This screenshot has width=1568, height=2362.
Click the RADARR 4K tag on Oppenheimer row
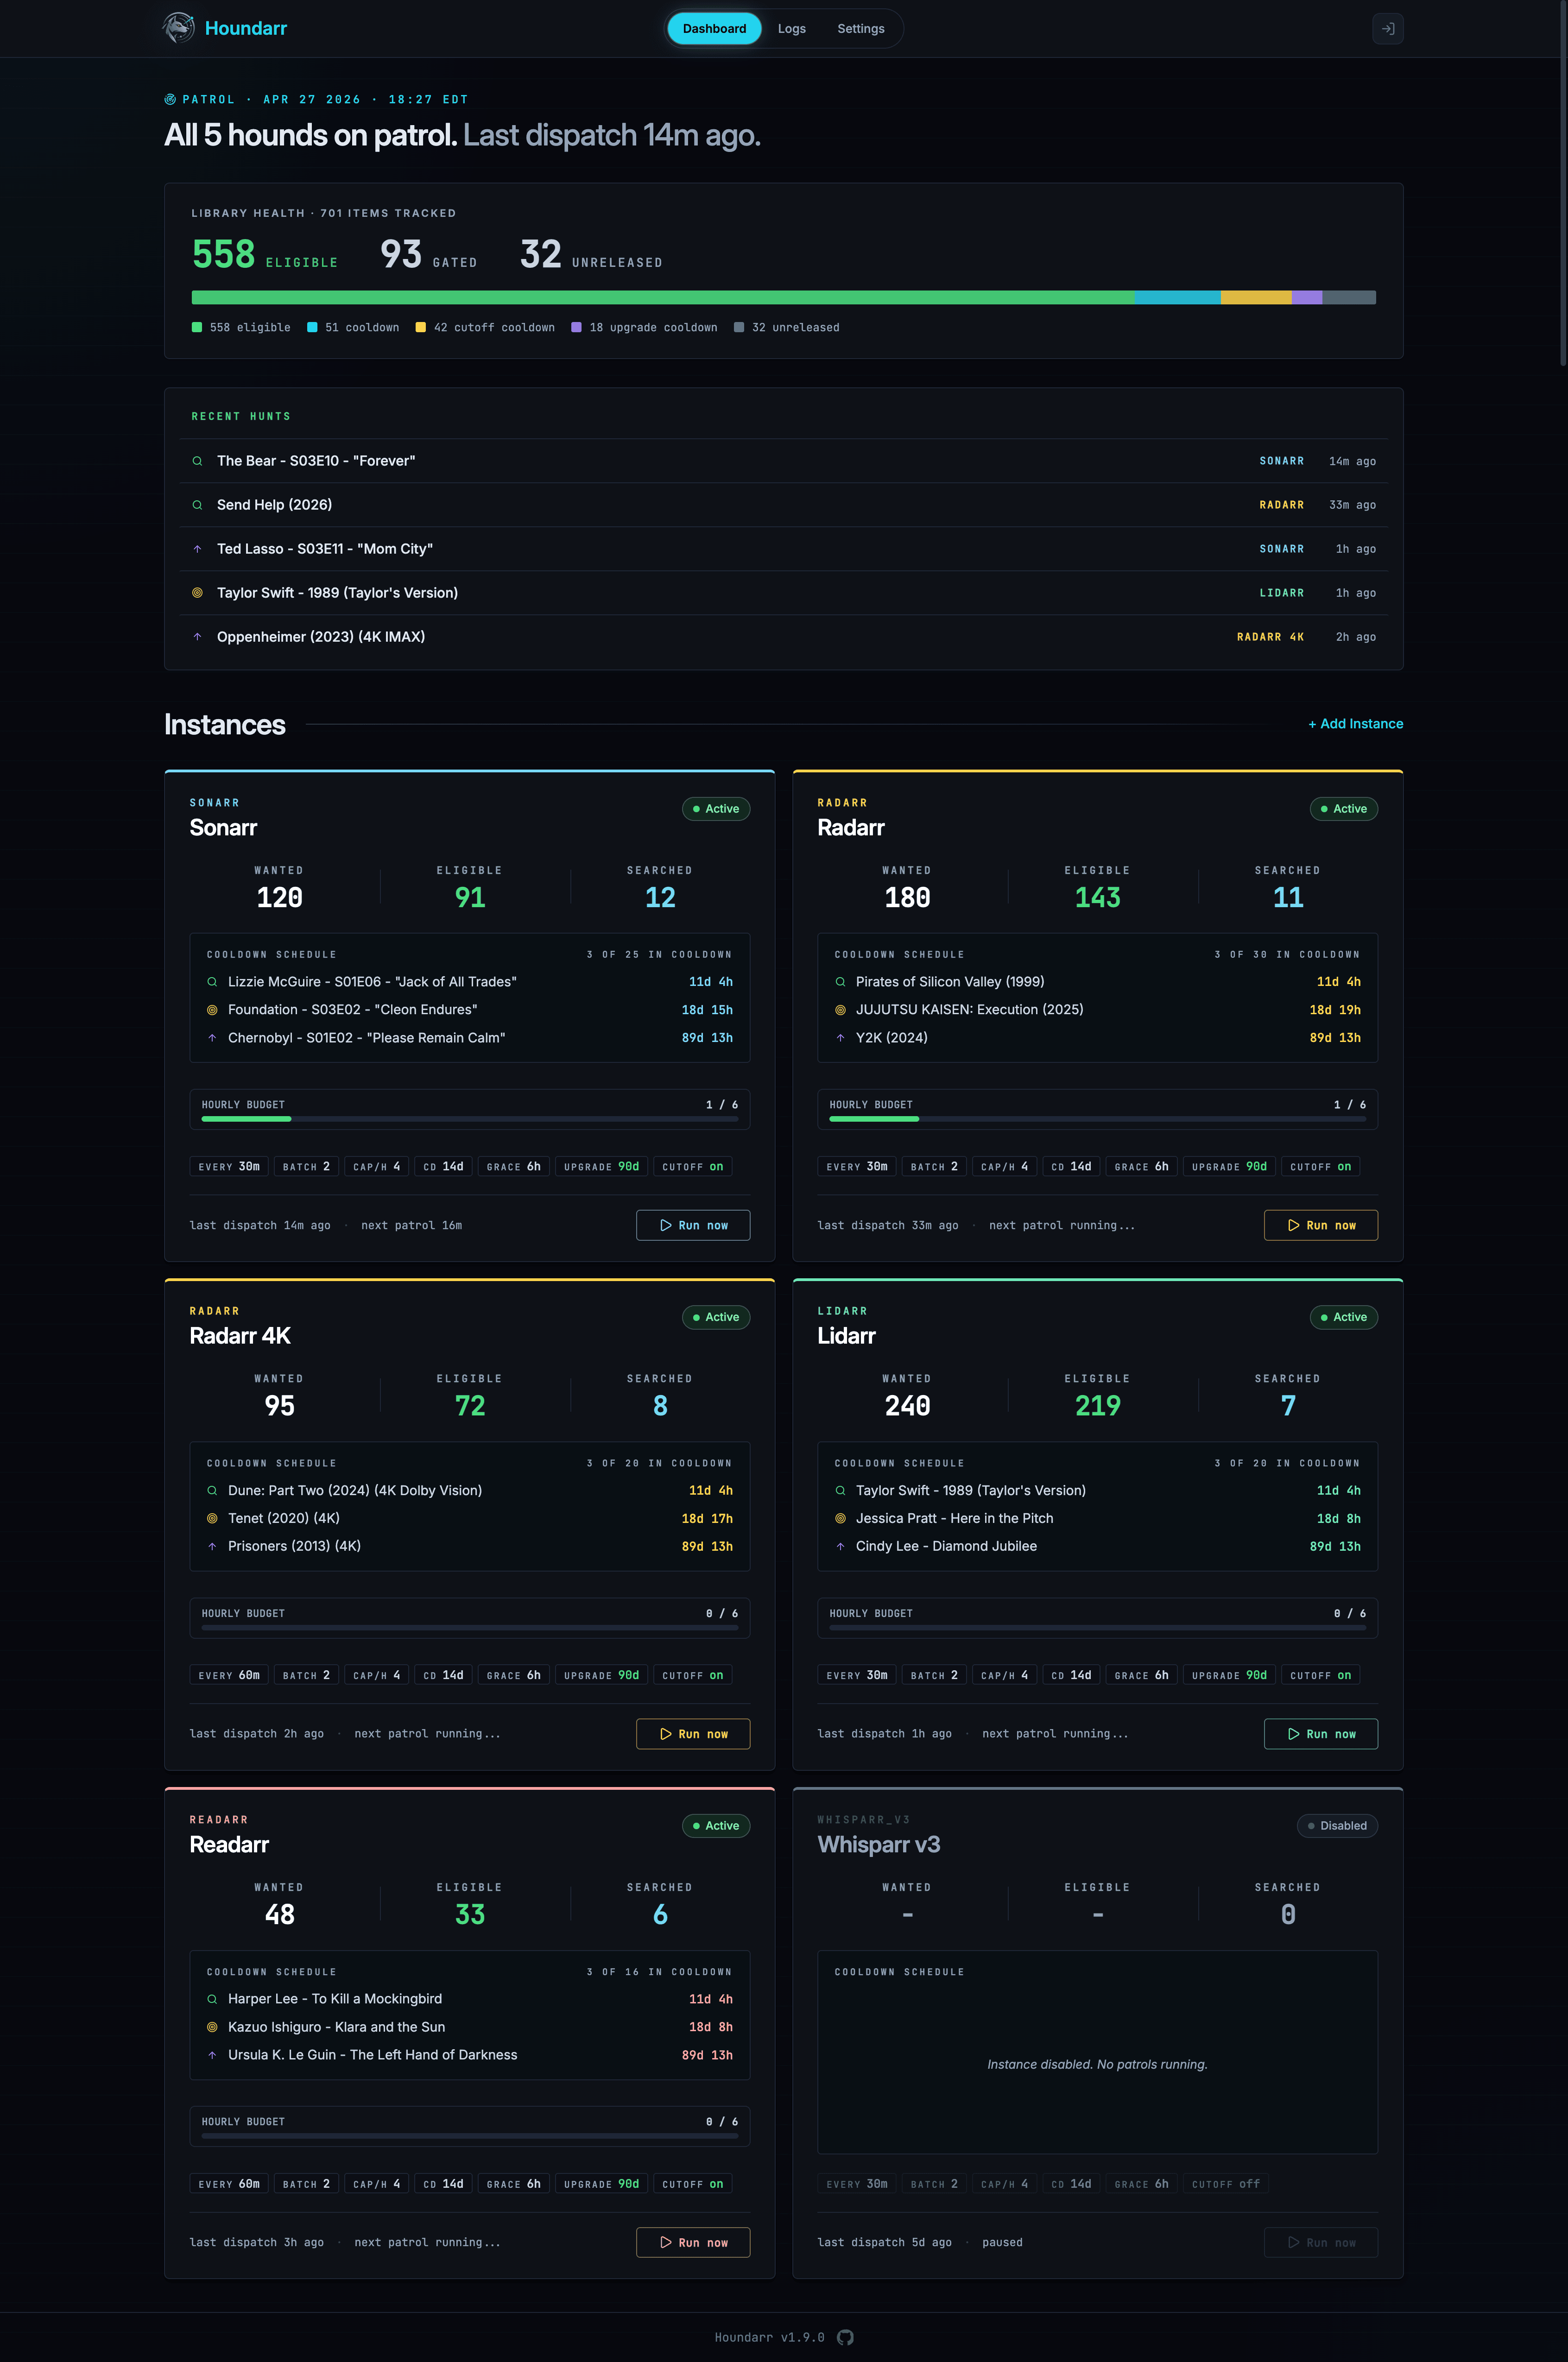(x=1270, y=637)
